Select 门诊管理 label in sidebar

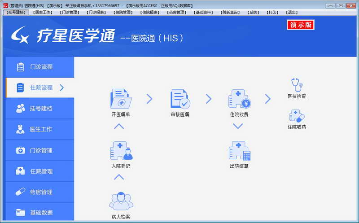41,150
